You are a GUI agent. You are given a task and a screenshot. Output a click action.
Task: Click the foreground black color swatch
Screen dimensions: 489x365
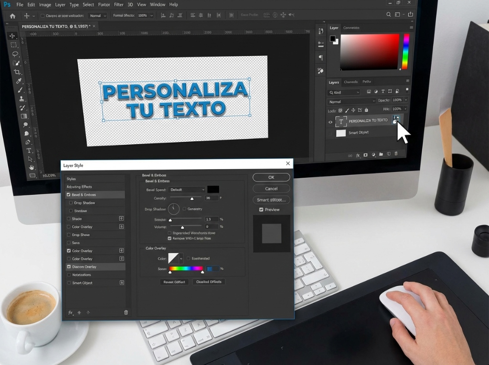tap(333, 39)
